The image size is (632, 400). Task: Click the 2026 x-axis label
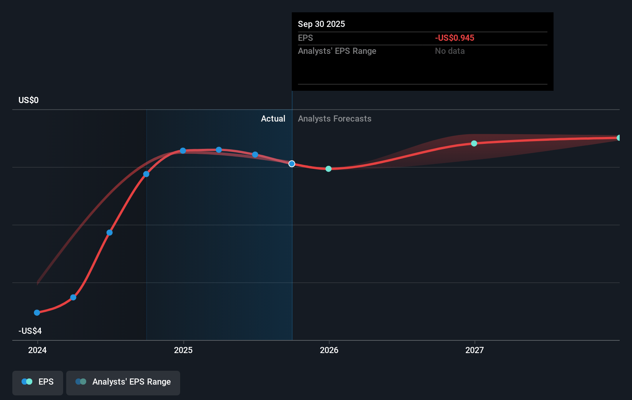click(329, 350)
